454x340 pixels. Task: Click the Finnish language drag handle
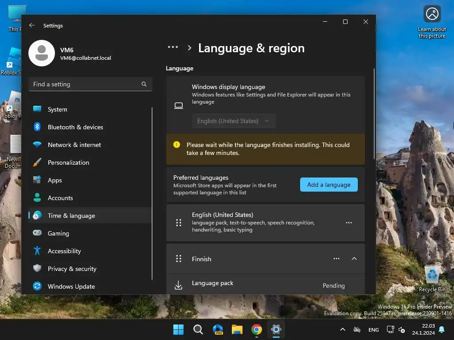[x=179, y=259]
